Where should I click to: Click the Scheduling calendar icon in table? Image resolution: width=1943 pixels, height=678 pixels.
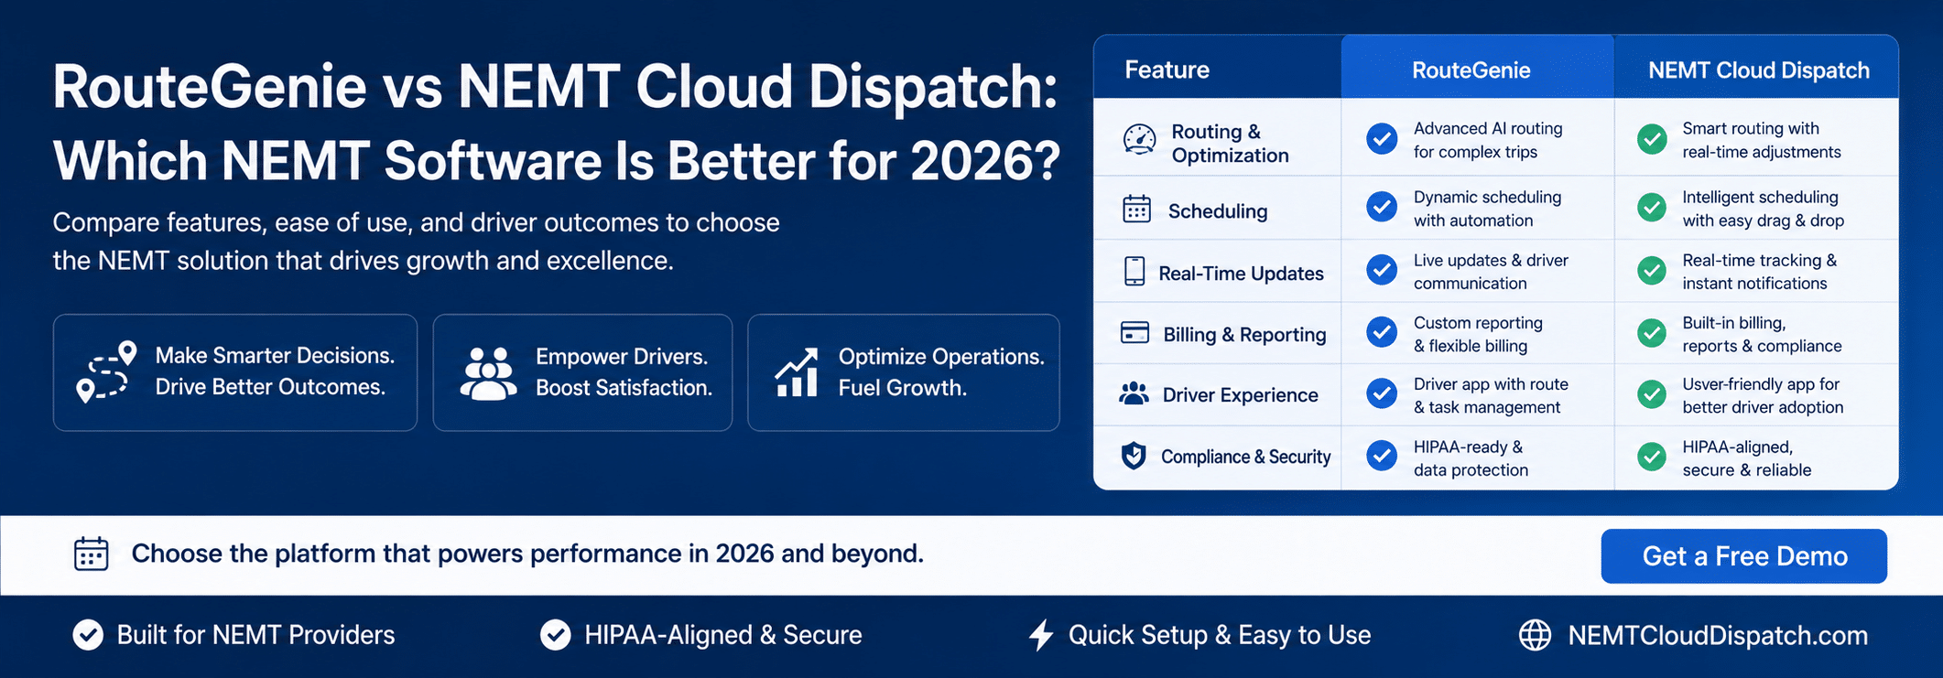point(1136,210)
